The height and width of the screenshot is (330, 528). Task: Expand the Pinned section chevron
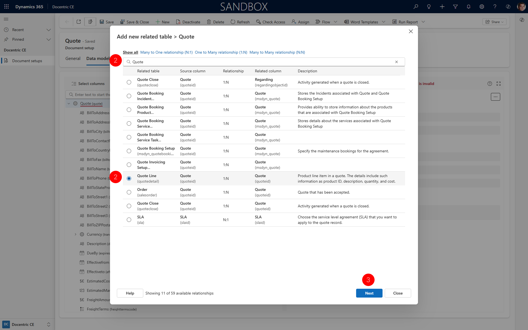pyautogui.click(x=49, y=39)
